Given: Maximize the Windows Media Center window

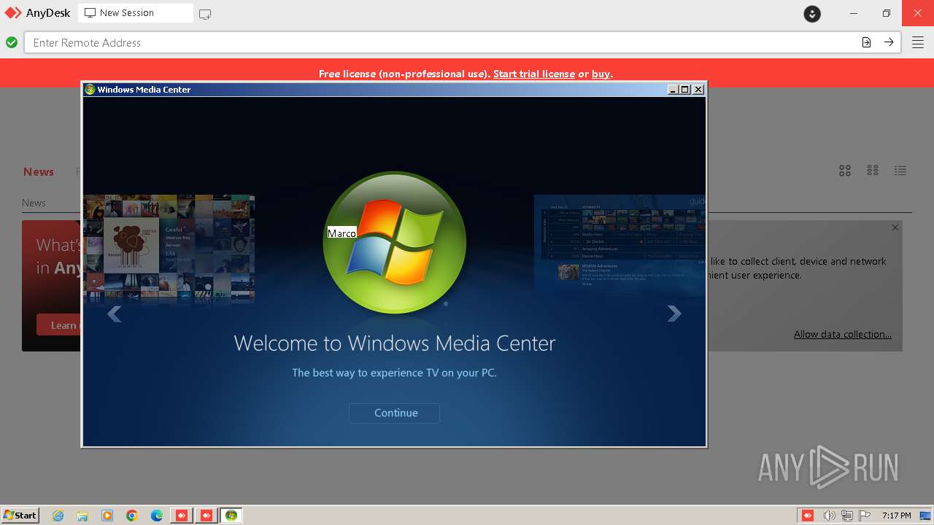Looking at the screenshot, I should 685,90.
